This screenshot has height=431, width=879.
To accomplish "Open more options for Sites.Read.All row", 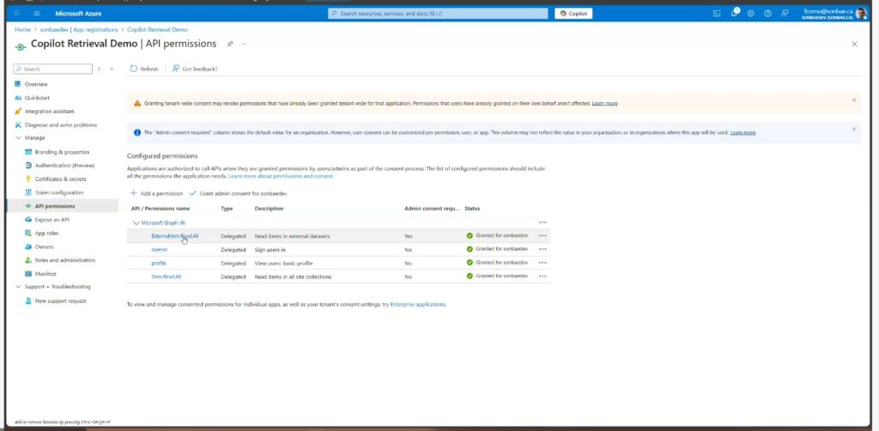I will (542, 276).
